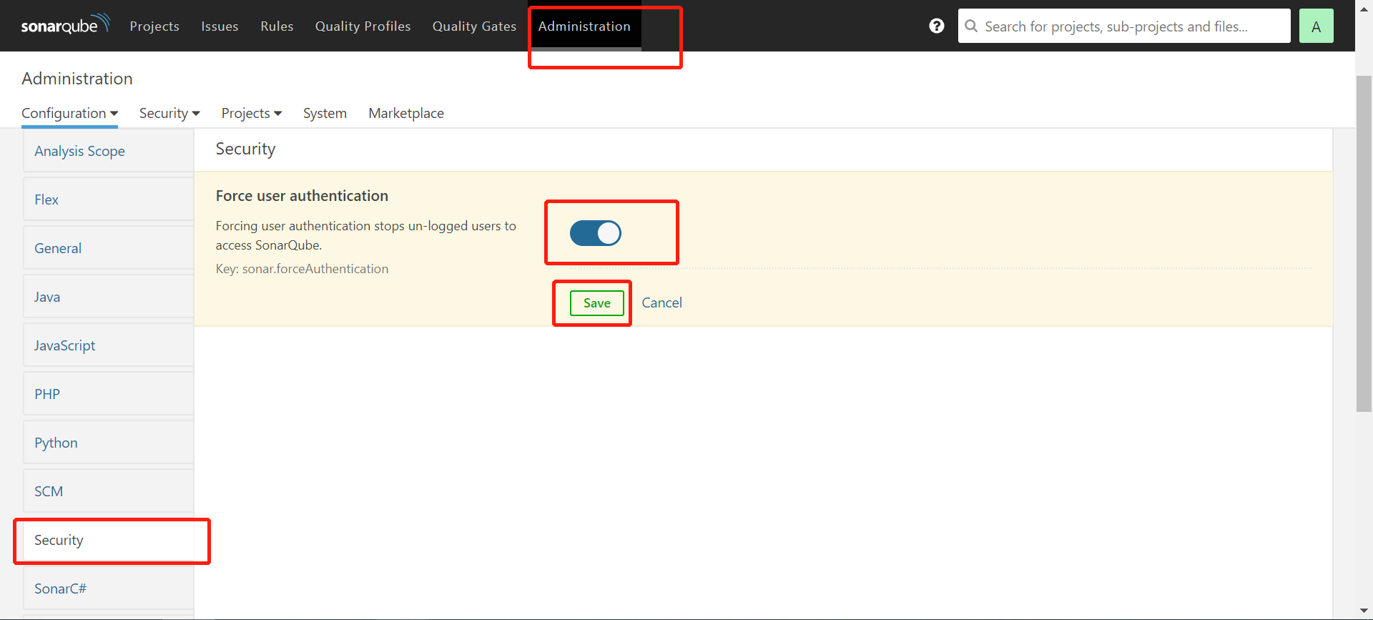Select Flex settings category
1373x620 pixels.
pyautogui.click(x=108, y=200)
